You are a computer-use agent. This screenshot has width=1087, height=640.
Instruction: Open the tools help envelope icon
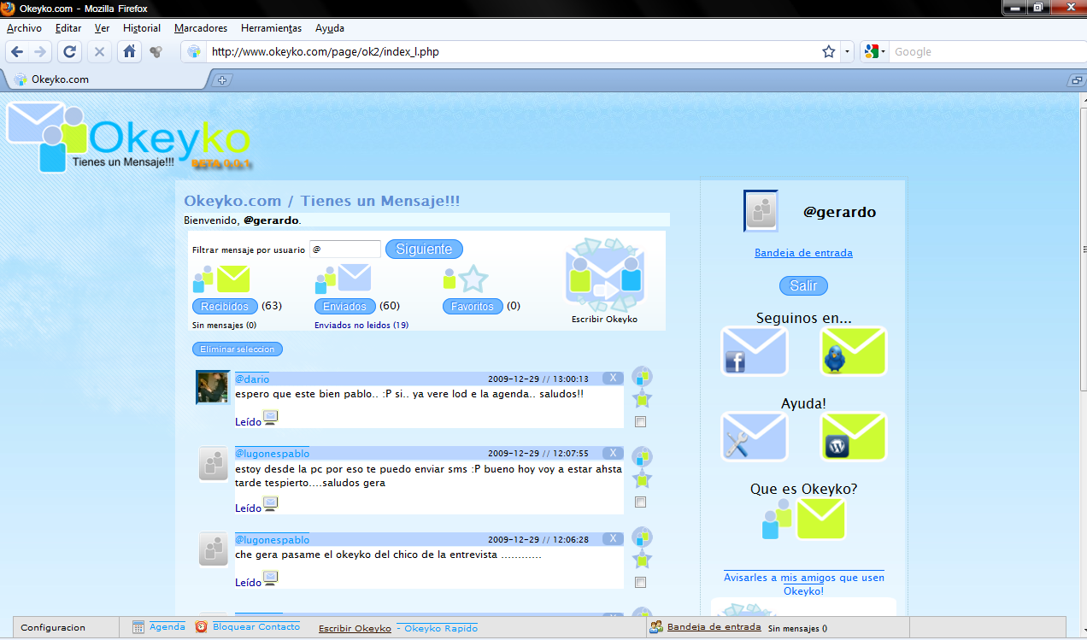click(754, 437)
